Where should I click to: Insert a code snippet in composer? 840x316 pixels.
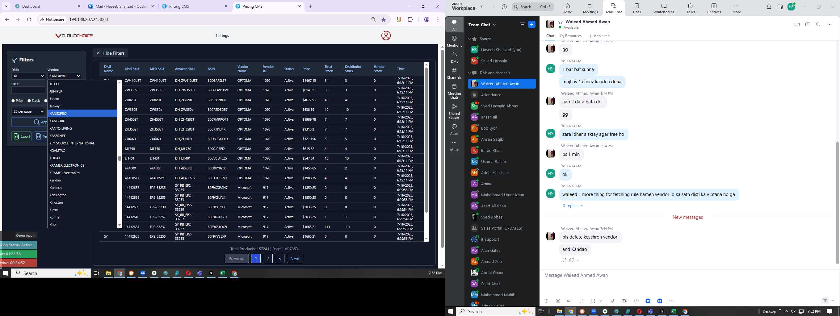(636, 301)
